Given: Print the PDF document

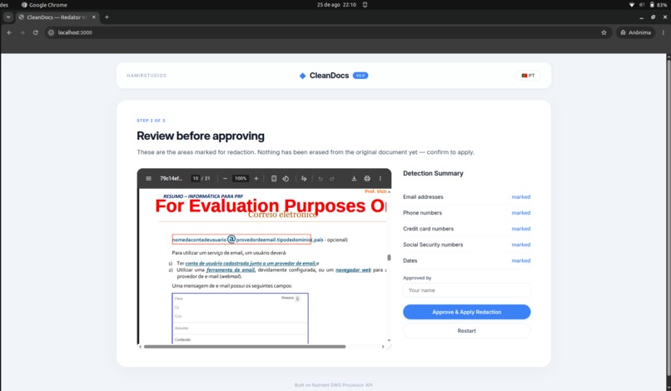Looking at the screenshot, I should [x=367, y=178].
